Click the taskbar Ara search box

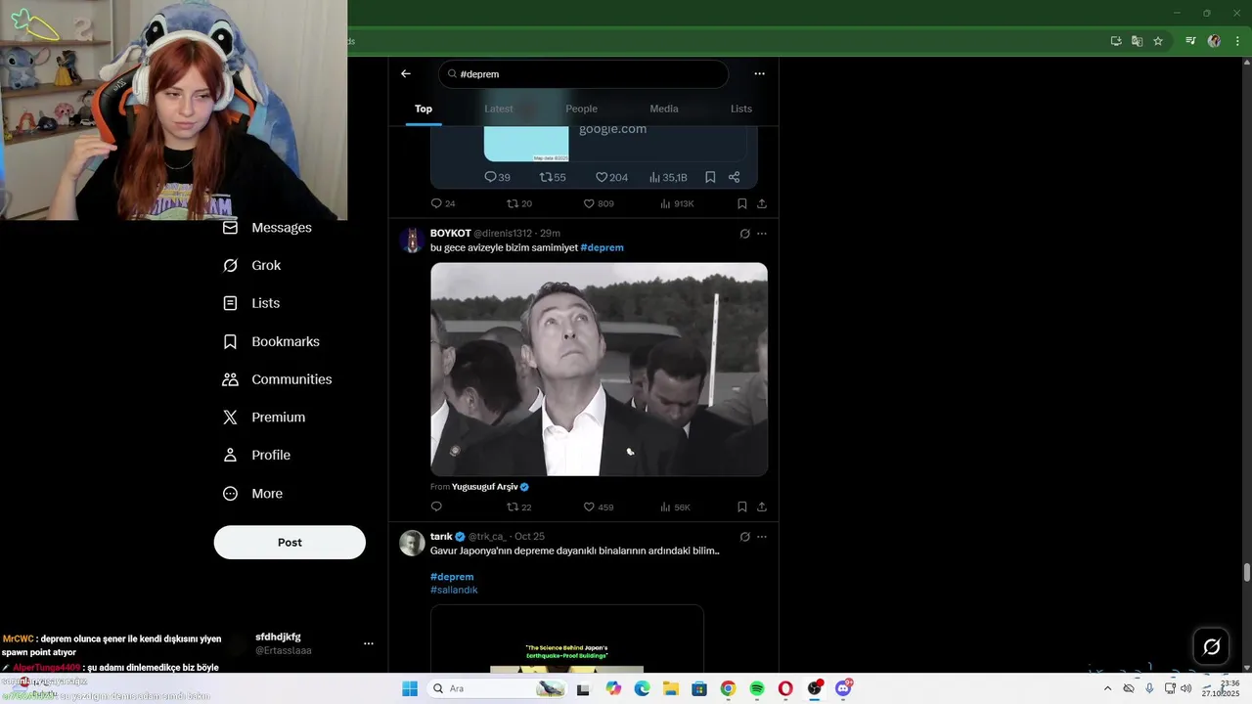point(497,688)
